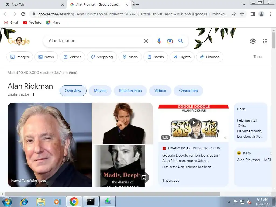
Task: Close the New Tab tab
Action: (62, 5)
